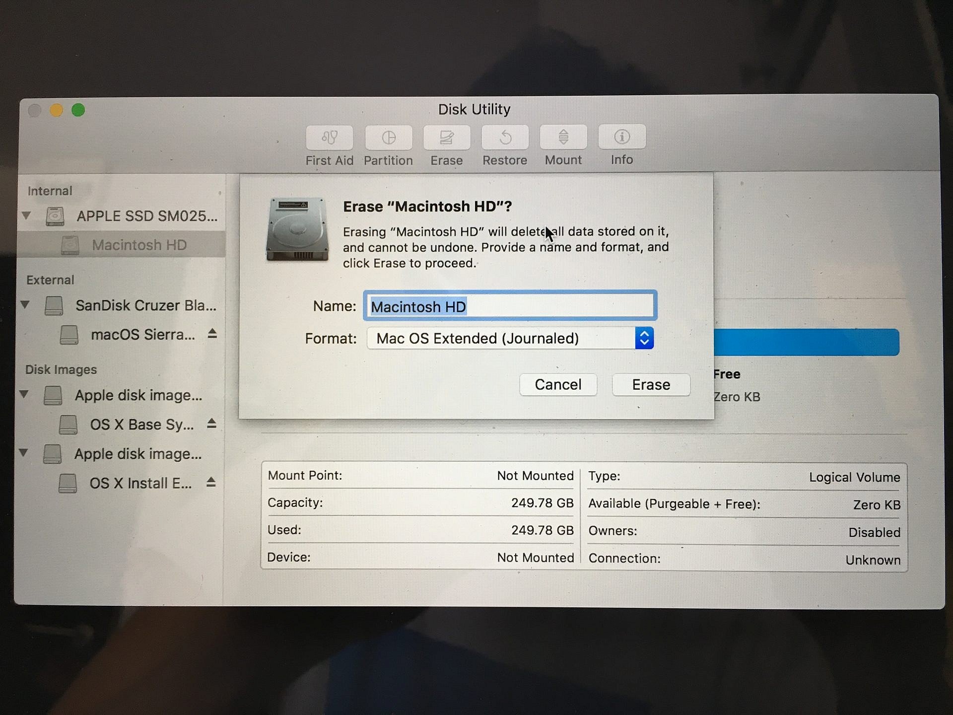The image size is (953, 715).
Task: Click the Owners value Disabled
Action: tap(875, 532)
